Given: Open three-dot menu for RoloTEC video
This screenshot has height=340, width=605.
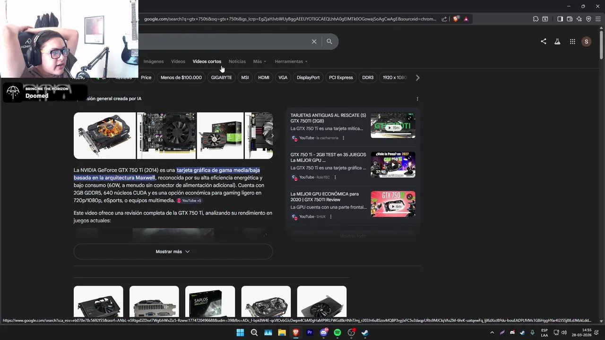Looking at the screenshot, I should click(335, 177).
